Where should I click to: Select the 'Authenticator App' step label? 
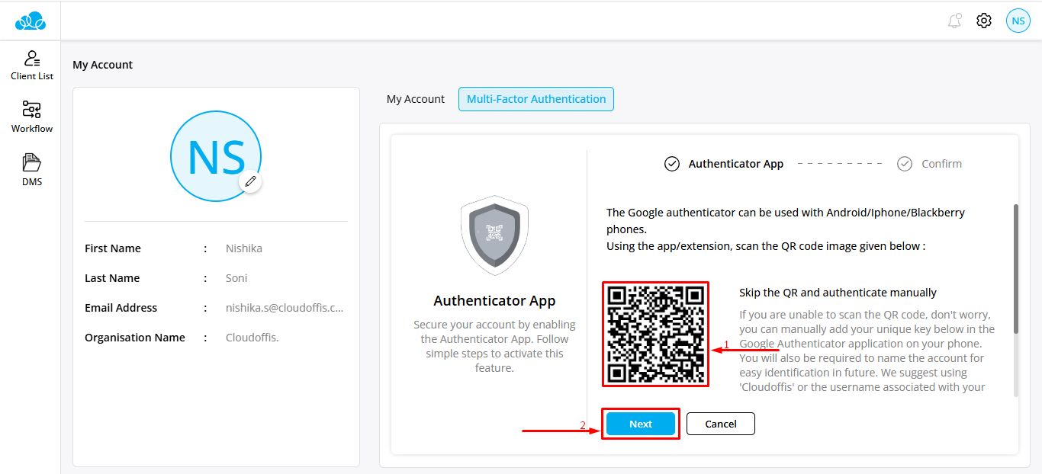tap(736, 164)
